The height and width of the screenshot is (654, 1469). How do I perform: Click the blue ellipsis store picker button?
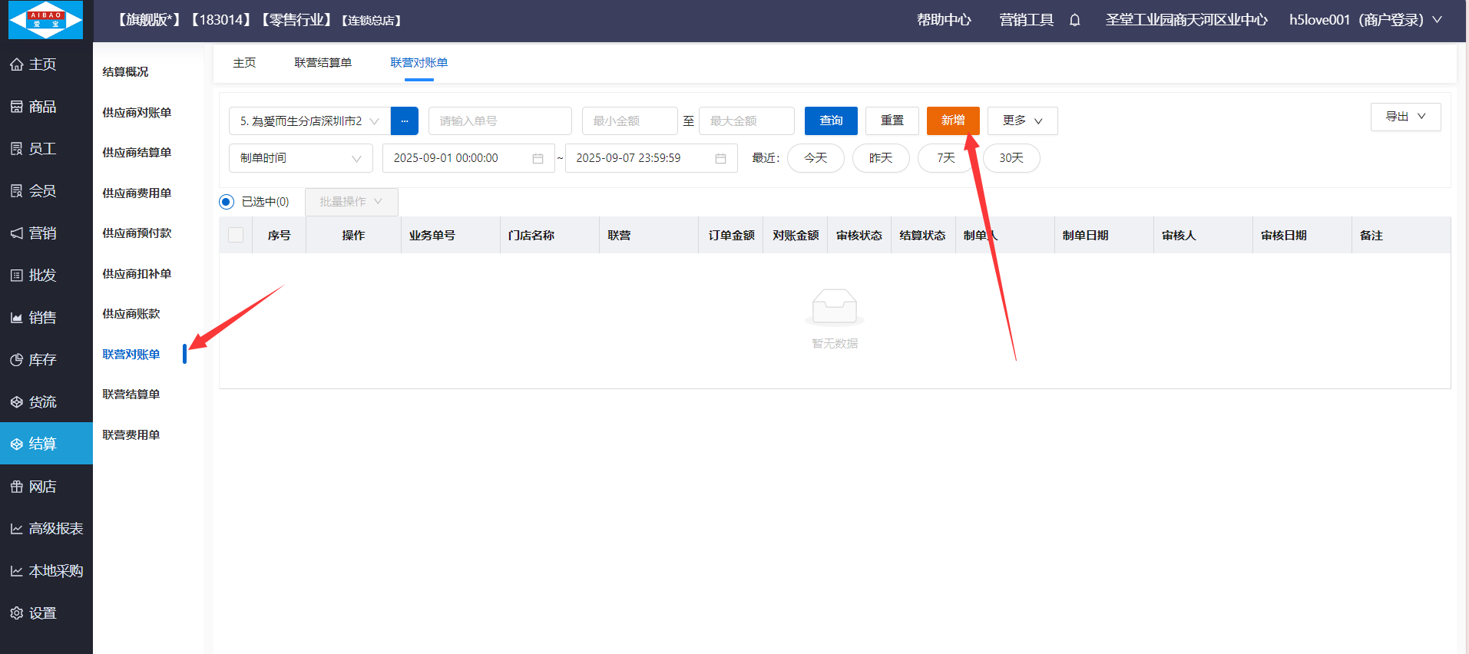click(x=404, y=121)
